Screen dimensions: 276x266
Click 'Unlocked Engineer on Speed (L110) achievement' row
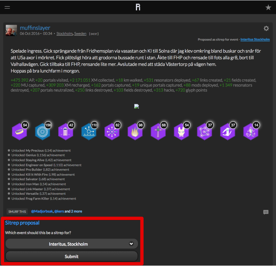(47, 165)
